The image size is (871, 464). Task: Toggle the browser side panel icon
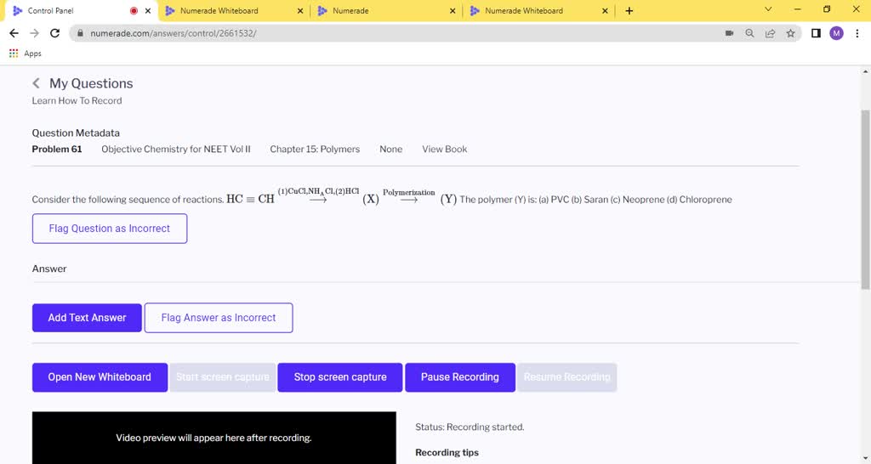click(816, 33)
